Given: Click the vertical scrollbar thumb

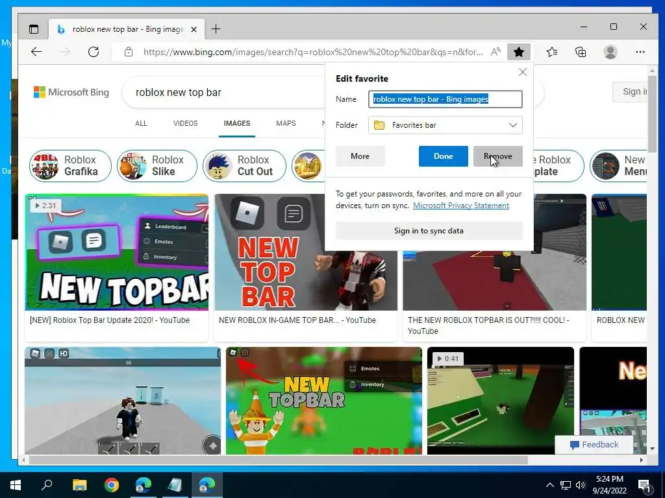Looking at the screenshot, I should coord(652,114).
